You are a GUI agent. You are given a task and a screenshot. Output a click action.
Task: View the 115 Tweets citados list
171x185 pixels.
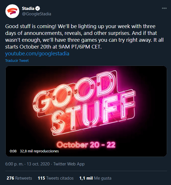[56, 178]
